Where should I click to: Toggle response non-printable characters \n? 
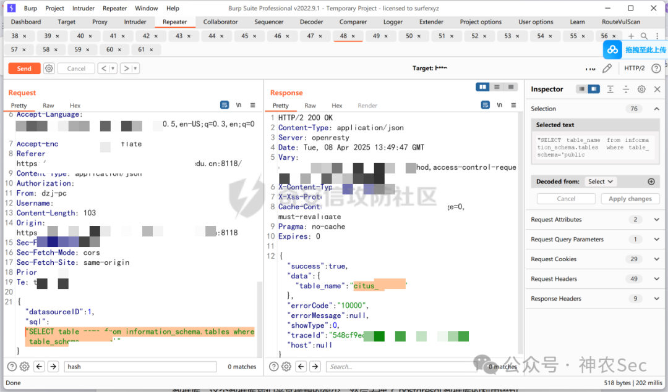[499, 105]
